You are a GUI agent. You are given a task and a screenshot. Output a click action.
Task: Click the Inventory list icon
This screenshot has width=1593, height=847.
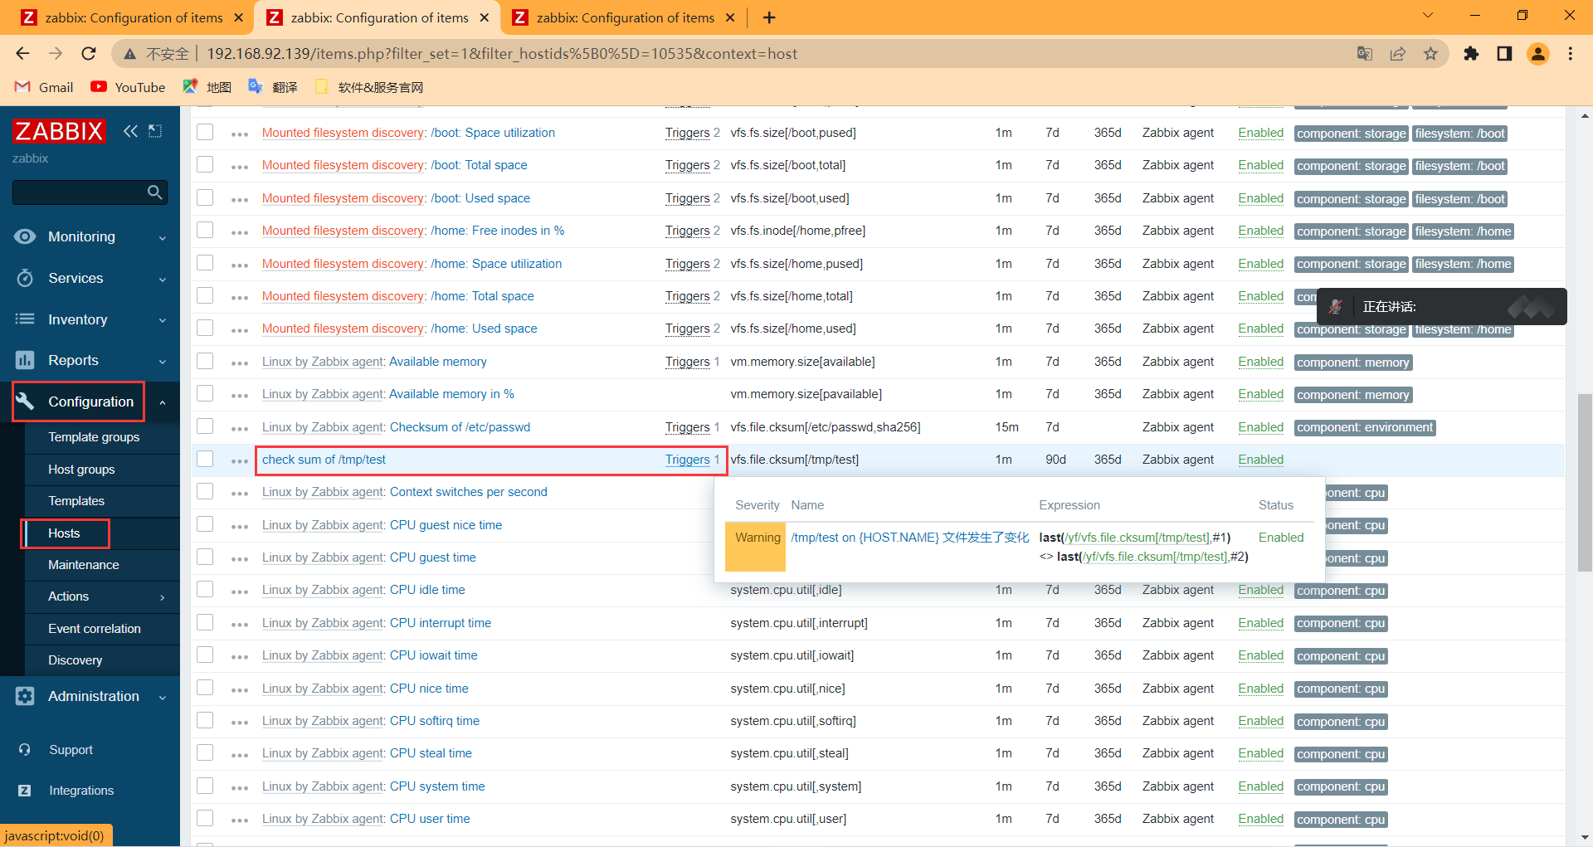(x=25, y=319)
